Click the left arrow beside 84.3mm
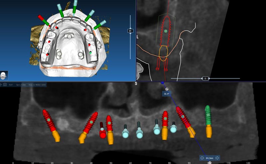The image size is (266, 164). 202,158
